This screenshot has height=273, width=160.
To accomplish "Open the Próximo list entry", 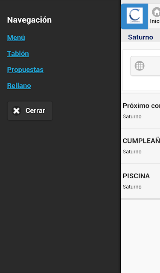I will point(140,111).
